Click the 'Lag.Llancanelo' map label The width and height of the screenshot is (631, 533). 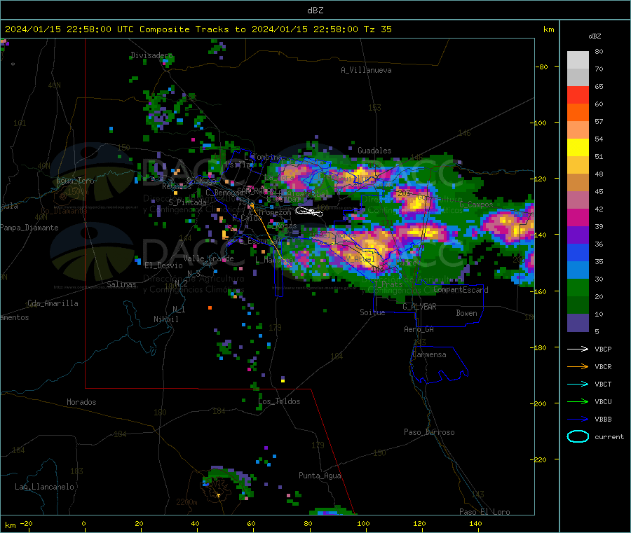coord(45,487)
